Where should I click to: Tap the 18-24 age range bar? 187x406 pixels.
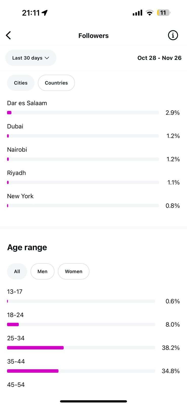[x=81, y=324]
